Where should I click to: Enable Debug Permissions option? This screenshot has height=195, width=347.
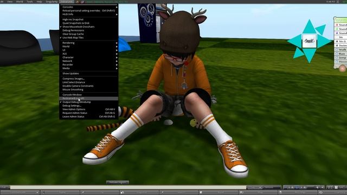88,30
